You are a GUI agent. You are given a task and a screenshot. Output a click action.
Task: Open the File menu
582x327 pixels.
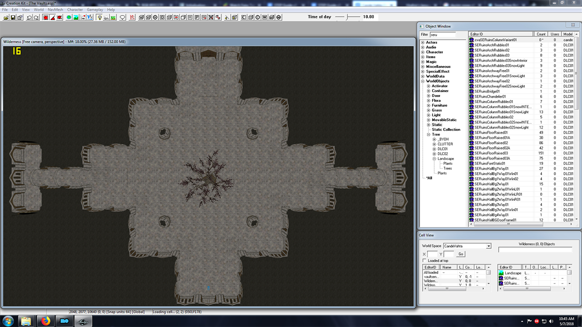tap(5, 10)
